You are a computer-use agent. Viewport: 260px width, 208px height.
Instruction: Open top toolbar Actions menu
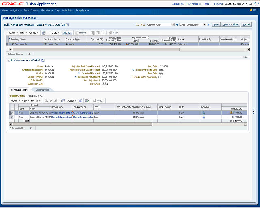[x=13, y=33]
